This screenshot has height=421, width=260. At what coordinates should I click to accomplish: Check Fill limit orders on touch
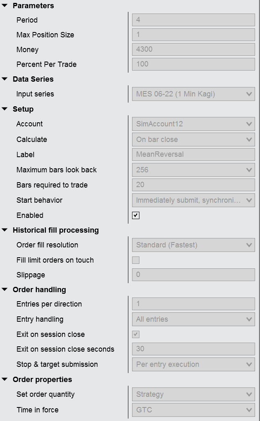click(136, 260)
